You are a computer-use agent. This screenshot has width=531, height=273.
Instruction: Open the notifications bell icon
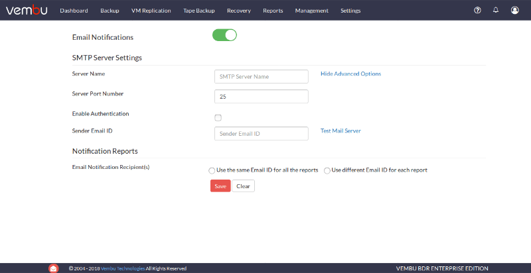click(496, 10)
